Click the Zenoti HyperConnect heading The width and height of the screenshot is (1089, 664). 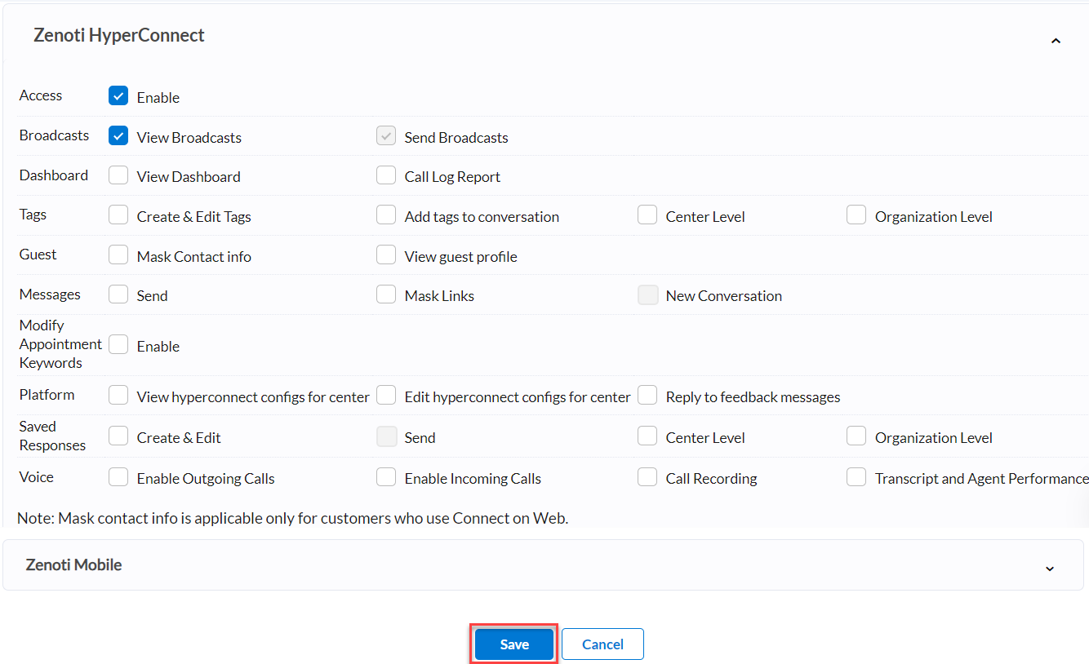pos(119,35)
